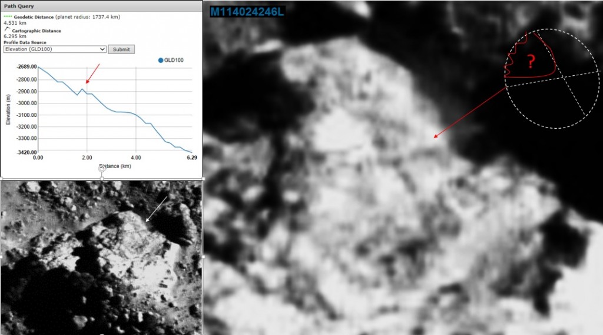Click the Geodetic Distance value 4.531 km
Image resolution: width=603 pixels, height=335 pixels.
pos(15,24)
